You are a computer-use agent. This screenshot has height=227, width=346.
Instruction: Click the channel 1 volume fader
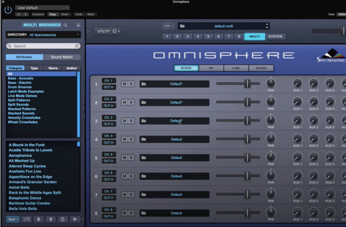point(248,84)
